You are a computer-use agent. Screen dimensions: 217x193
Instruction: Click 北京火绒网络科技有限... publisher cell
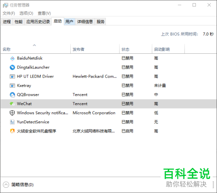click(94, 131)
